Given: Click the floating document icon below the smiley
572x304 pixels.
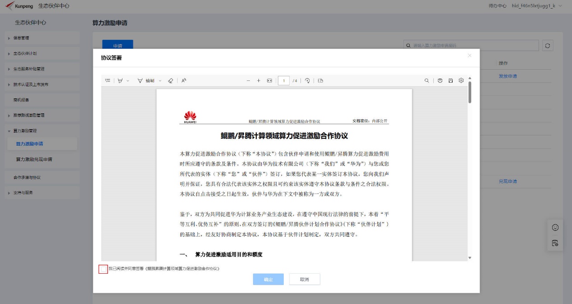Looking at the screenshot, I should click(x=555, y=243).
